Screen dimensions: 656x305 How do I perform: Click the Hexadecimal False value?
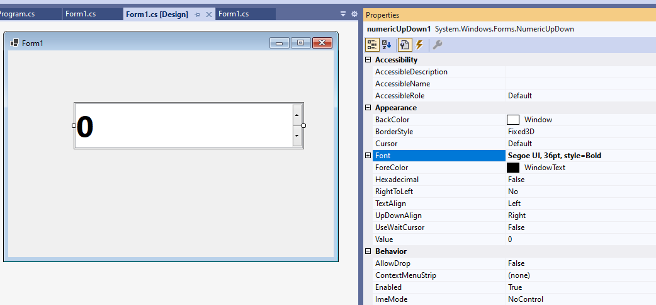(516, 180)
